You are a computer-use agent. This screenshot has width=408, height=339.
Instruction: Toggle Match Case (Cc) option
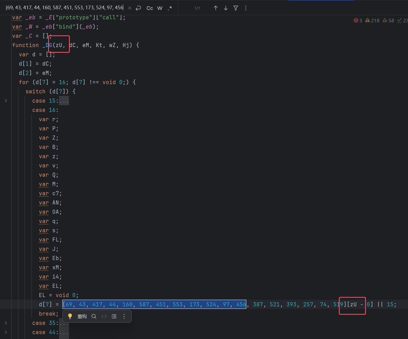[150, 8]
